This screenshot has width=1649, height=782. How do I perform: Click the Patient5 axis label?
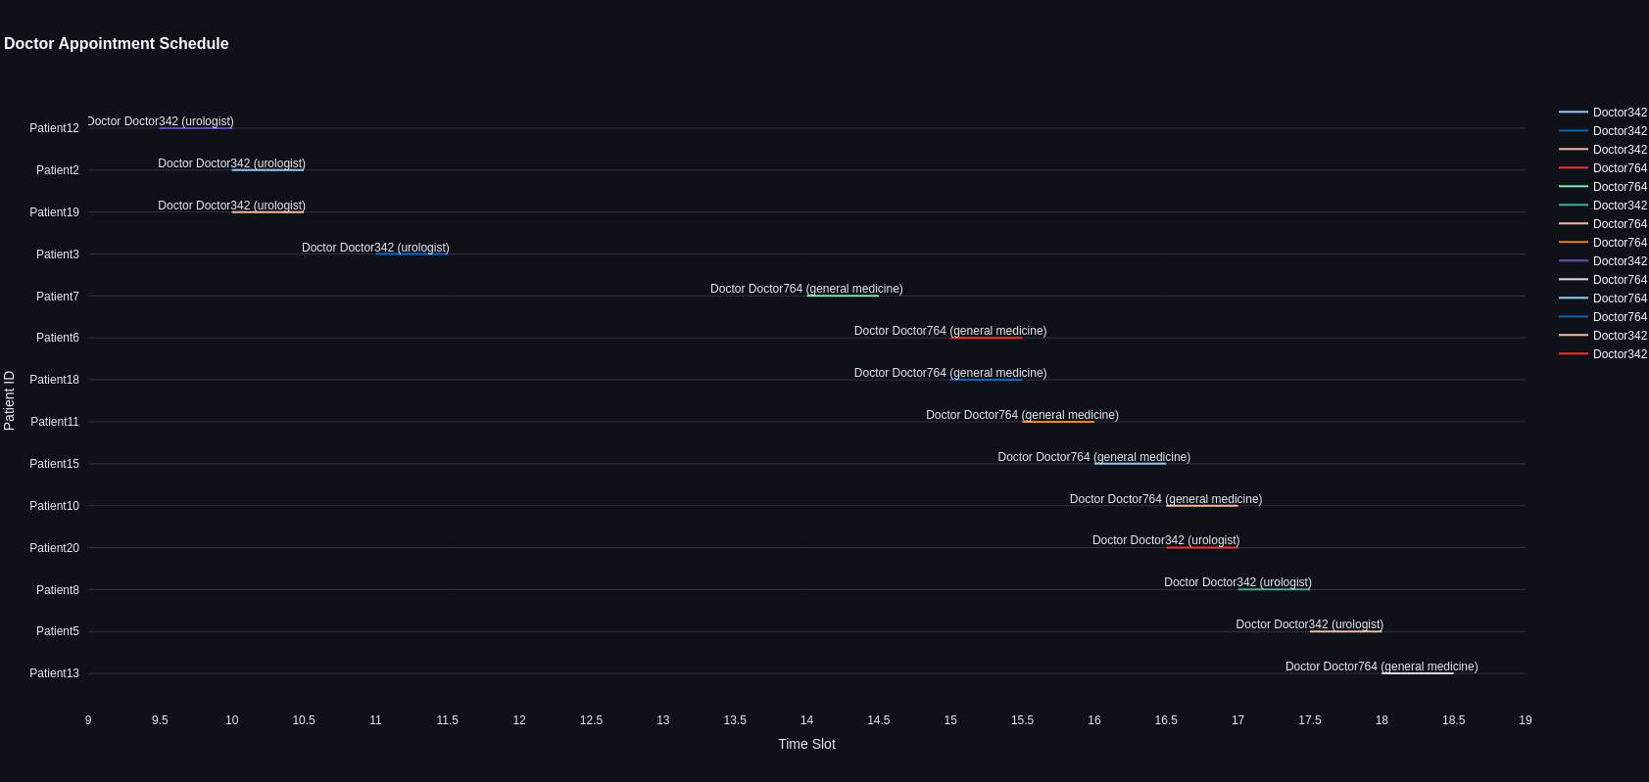[58, 631]
